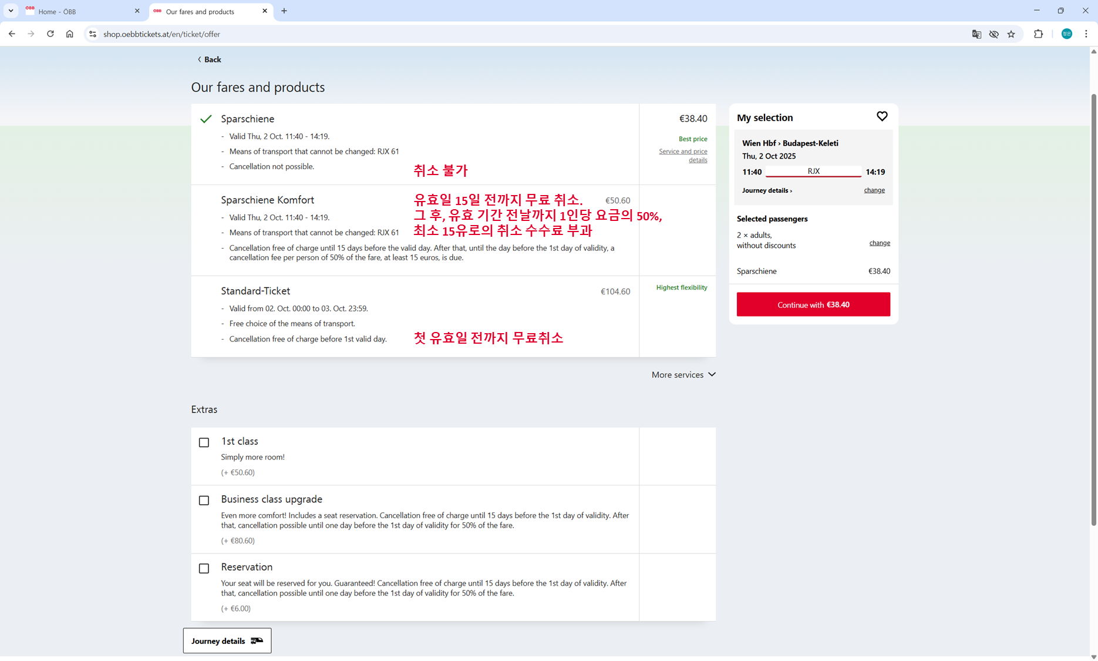
Task: View site information icon in address bar
Action: [x=92, y=34]
